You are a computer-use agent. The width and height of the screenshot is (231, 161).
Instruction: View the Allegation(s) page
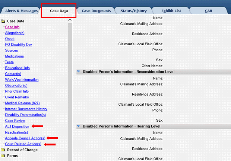15,33
